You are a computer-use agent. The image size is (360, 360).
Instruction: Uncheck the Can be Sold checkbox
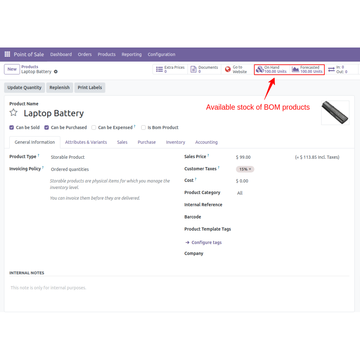coord(12,127)
